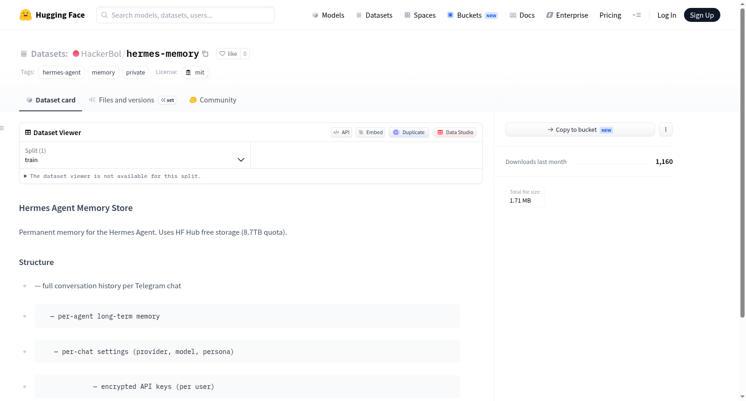The image size is (746, 401).
Task: Copy dataset name with clipboard icon
Action: [x=205, y=54]
